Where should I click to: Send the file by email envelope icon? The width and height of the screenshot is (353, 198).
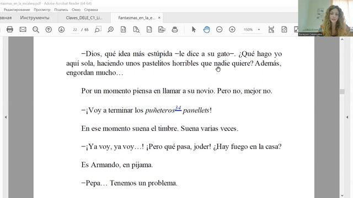pos(23,29)
